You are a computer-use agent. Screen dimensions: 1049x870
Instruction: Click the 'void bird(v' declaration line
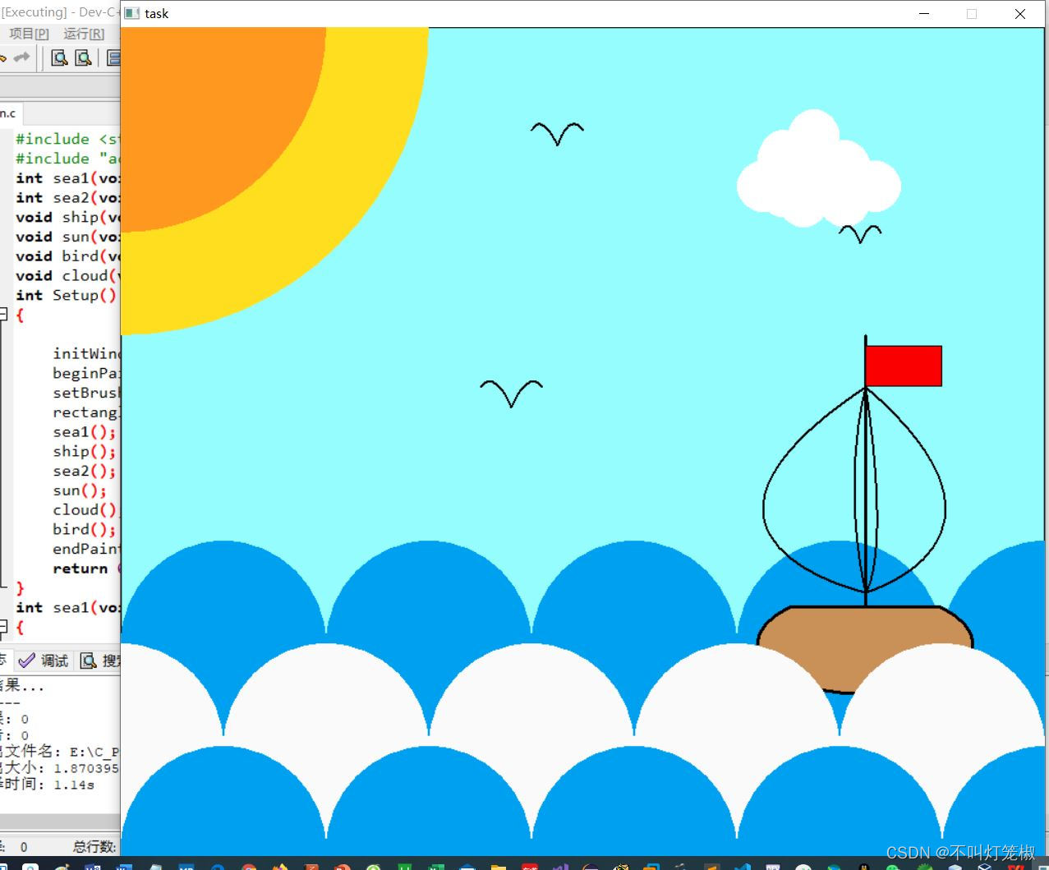(x=67, y=255)
